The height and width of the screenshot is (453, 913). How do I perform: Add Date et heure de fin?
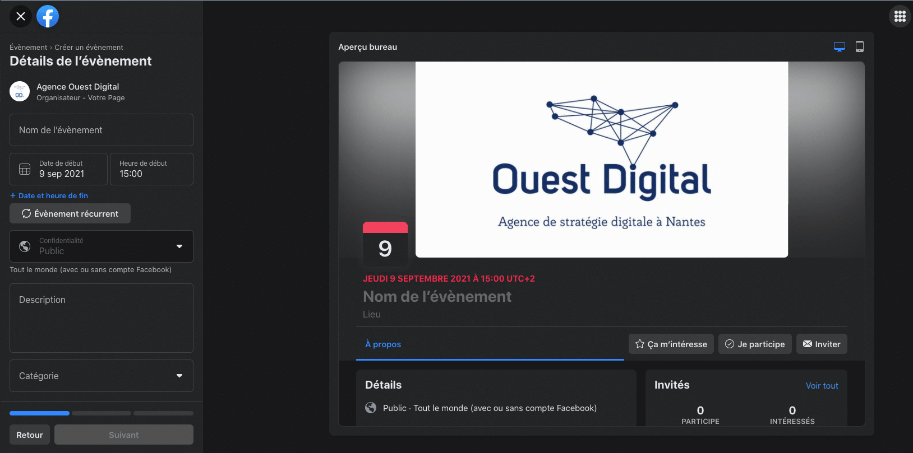49,195
